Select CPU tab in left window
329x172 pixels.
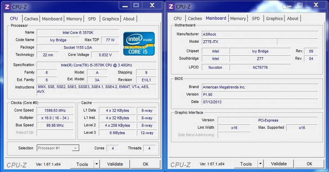tap(14, 18)
